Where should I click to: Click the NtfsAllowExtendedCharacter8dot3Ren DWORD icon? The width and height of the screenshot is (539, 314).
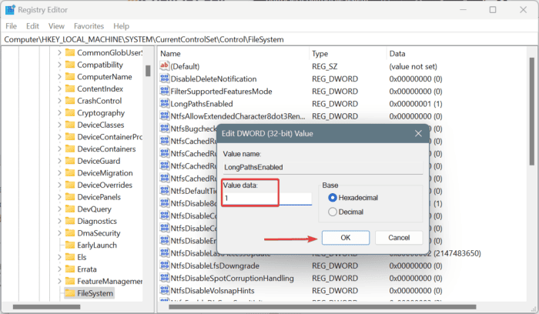pos(165,115)
